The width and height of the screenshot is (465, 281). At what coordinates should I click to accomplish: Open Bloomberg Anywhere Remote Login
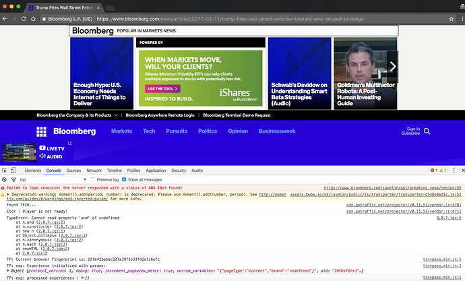point(160,115)
